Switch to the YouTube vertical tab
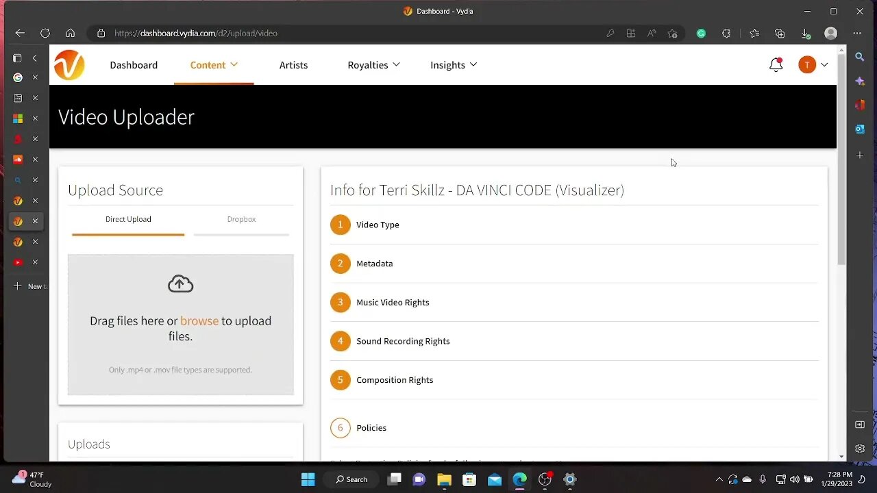877x493 pixels. pos(18,262)
